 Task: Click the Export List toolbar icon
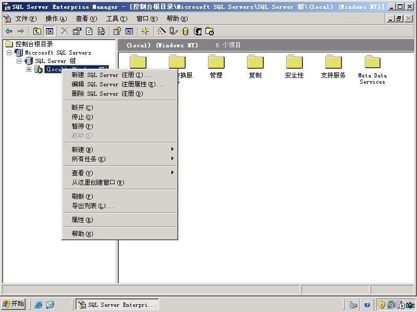(x=101, y=31)
